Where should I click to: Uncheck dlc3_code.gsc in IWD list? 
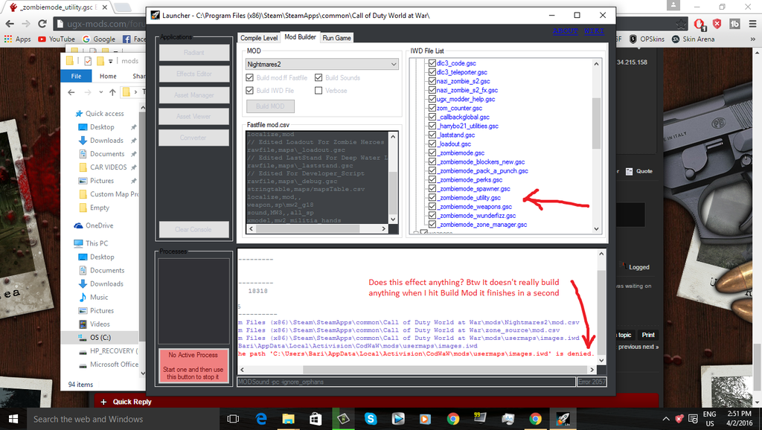[432, 63]
